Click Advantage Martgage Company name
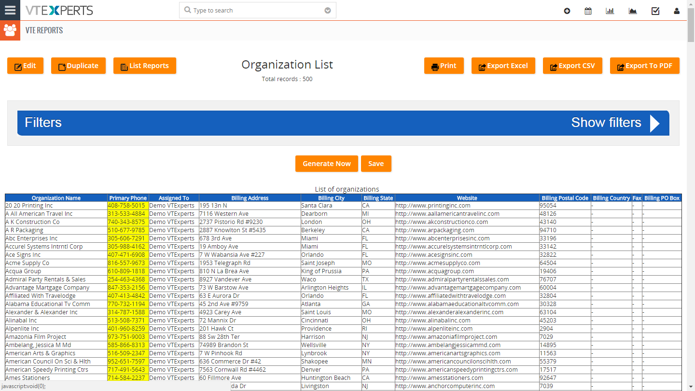The height and width of the screenshot is (391, 695). [47, 288]
